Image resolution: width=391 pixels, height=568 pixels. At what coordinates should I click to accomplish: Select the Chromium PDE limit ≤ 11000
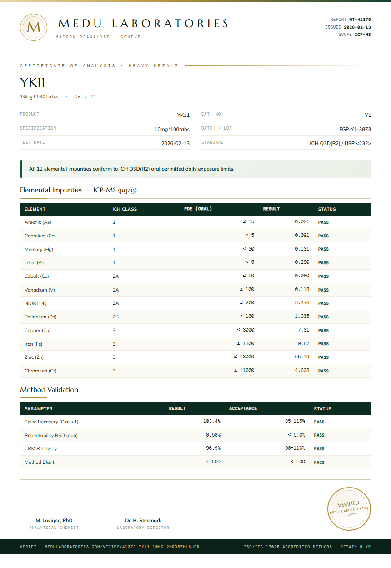point(244,371)
